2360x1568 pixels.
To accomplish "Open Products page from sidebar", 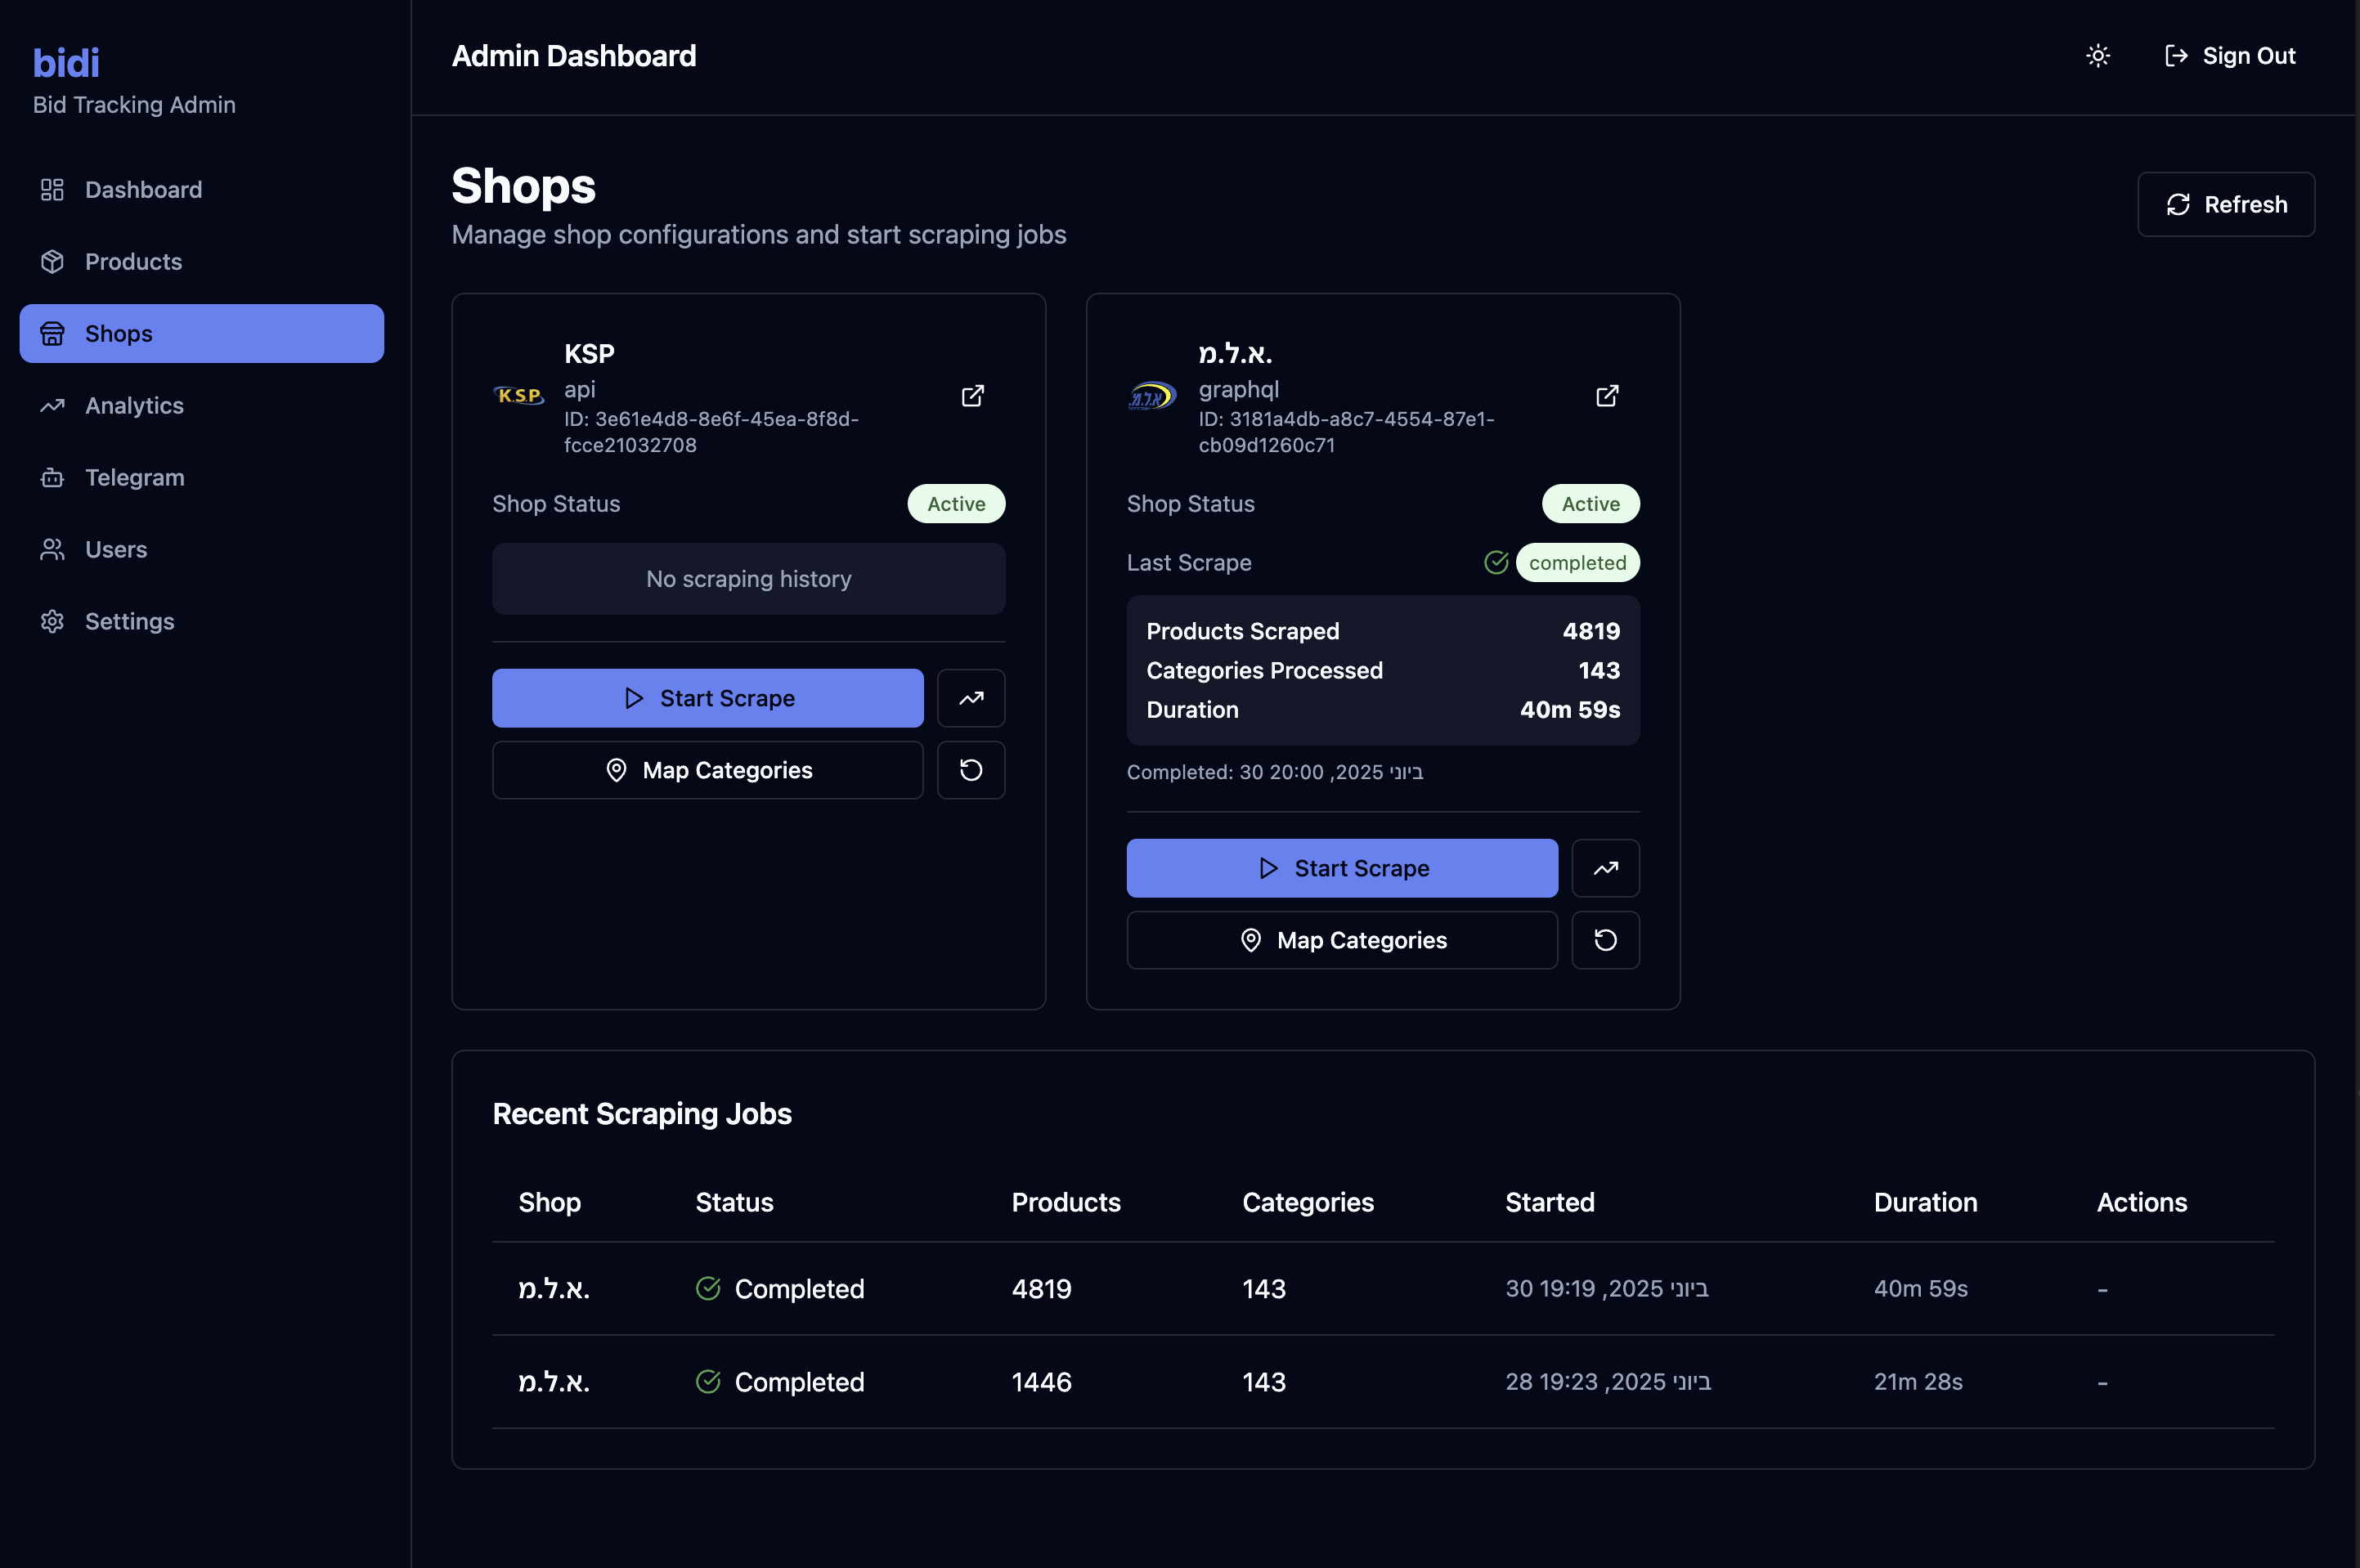I will (133, 262).
